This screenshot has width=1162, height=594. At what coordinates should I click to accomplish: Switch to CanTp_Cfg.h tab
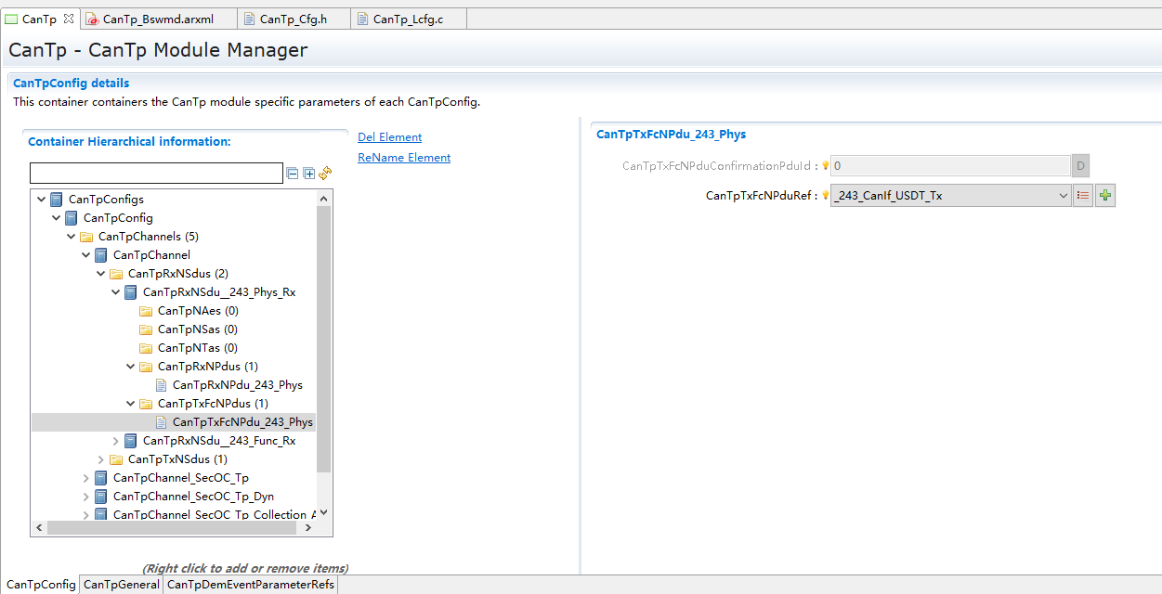point(293,19)
